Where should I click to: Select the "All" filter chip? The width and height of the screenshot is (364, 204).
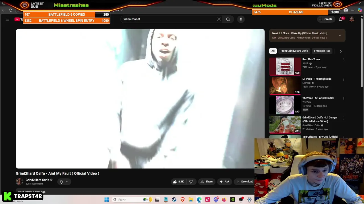[x=273, y=51]
